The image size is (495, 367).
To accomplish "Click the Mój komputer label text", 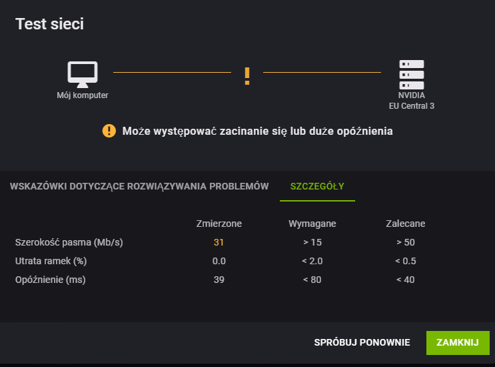I will (83, 95).
